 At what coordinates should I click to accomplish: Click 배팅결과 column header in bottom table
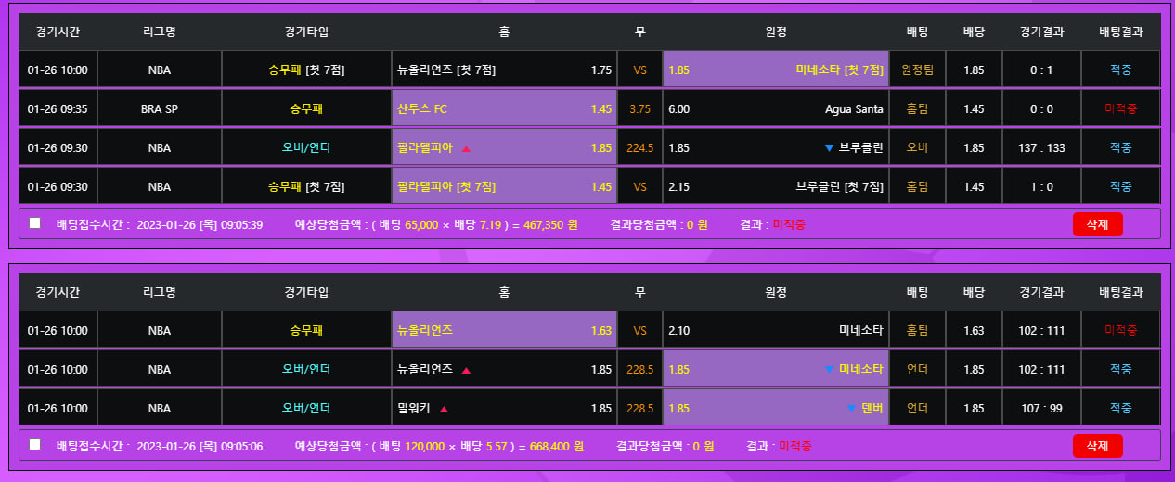click(1120, 292)
